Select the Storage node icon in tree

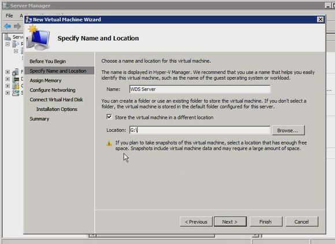click(x=16, y=93)
